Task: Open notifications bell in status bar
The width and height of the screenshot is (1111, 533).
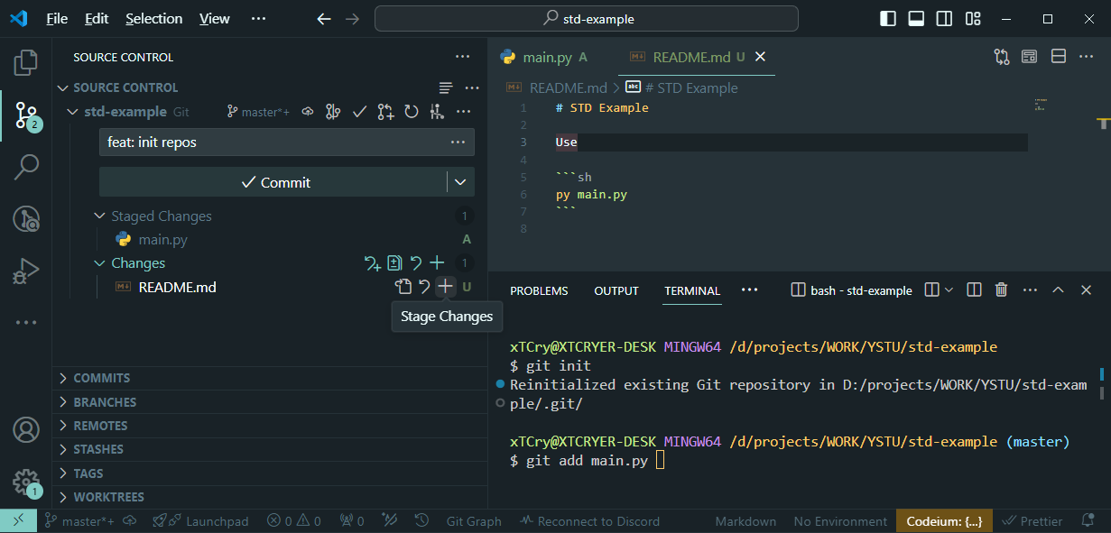Action: [1088, 521]
